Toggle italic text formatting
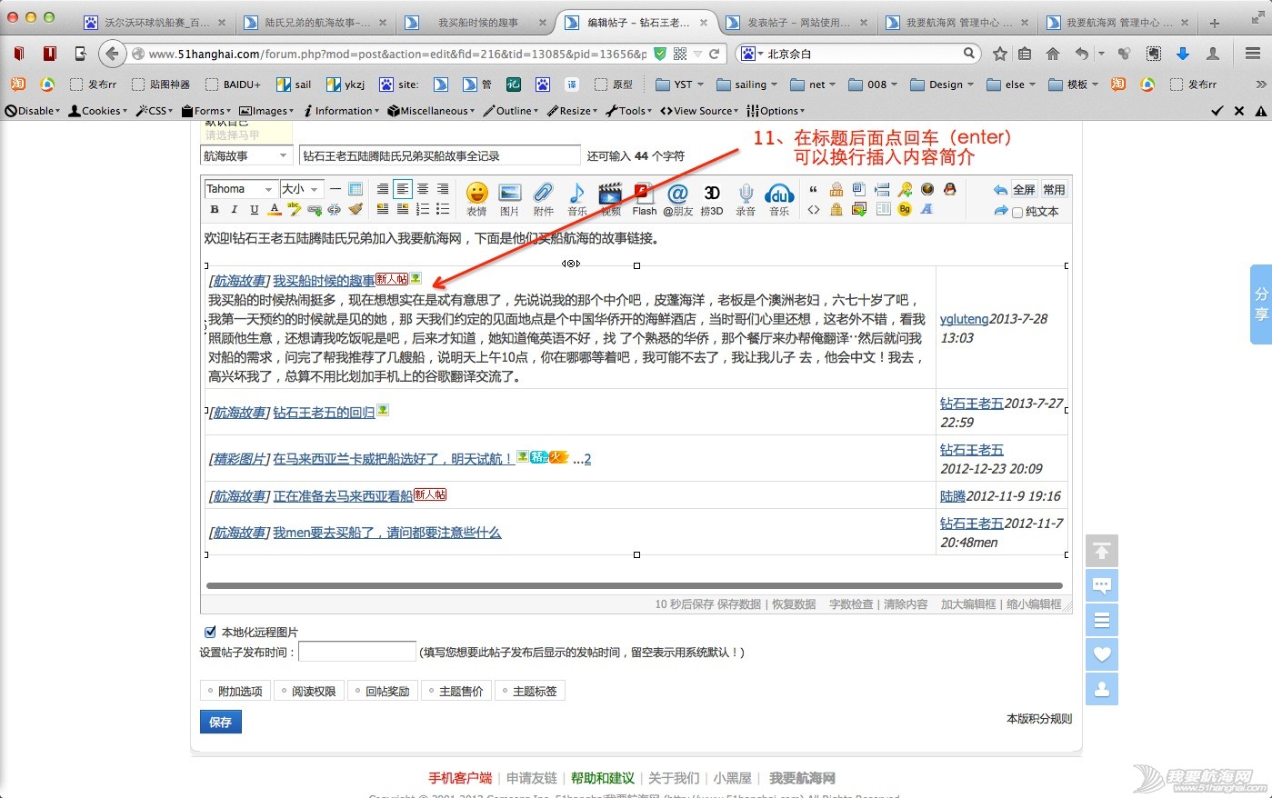Image resolution: width=1272 pixels, height=798 pixels. pyautogui.click(x=235, y=209)
